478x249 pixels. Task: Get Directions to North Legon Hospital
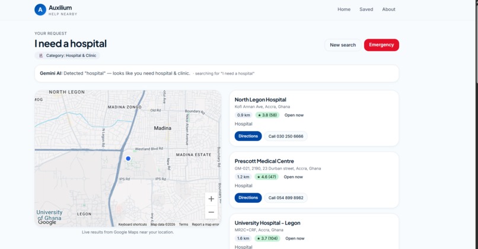(x=248, y=136)
